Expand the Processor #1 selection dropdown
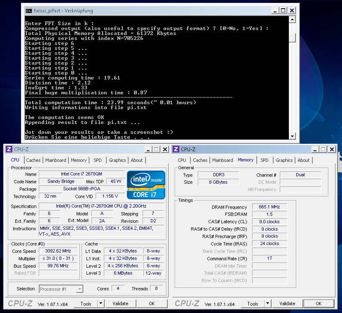Viewport: 342px width, 313px height. 80,289
